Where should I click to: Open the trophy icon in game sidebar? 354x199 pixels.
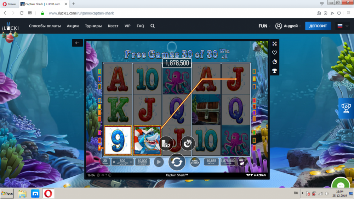tap(275, 71)
